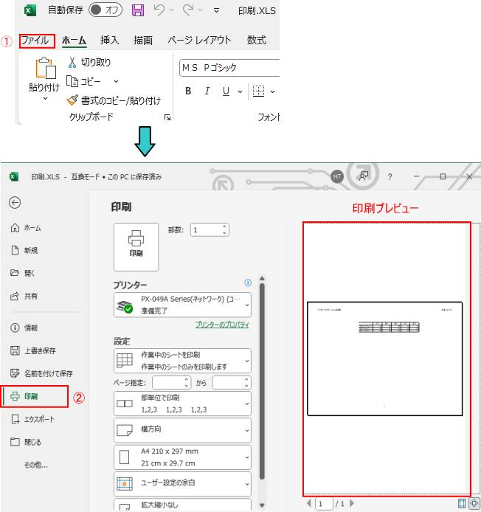Click the back arrow in Backstage view
The width and height of the screenshot is (481, 512).
(x=15, y=202)
